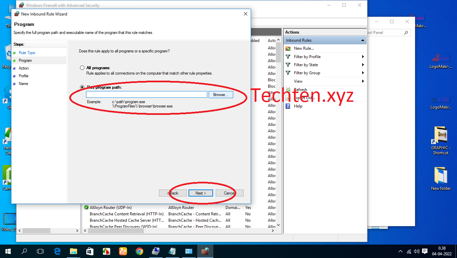Click left pane horizontal scrollbar right arrow

point(77,231)
